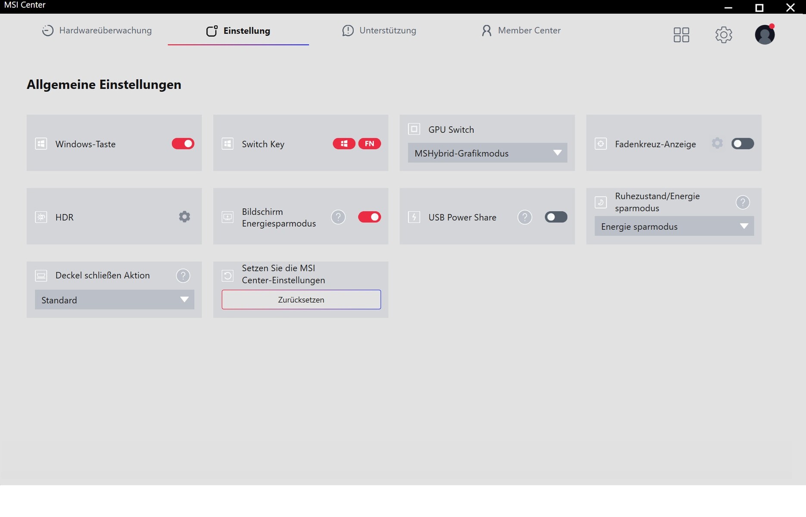Click the user profile avatar
806x517 pixels.
tap(765, 34)
